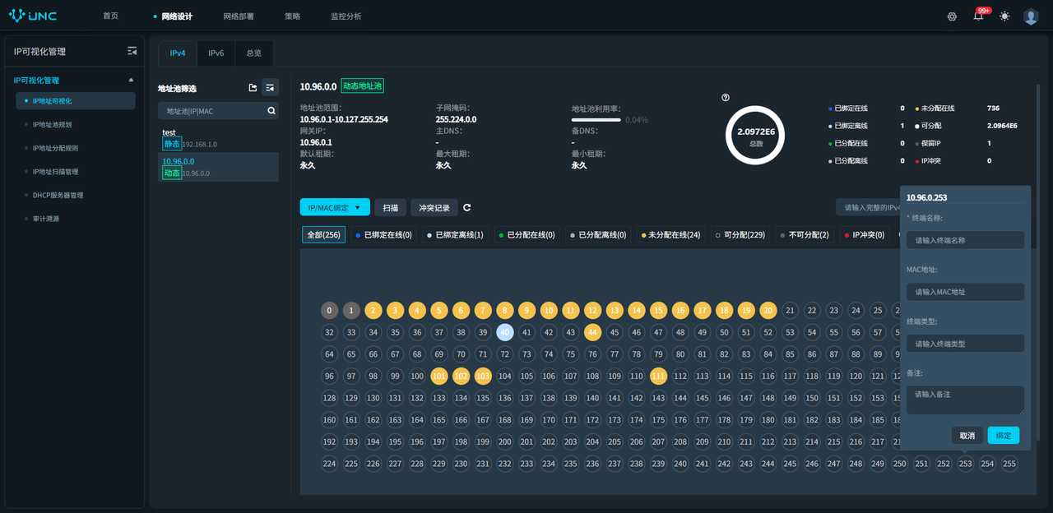Screen dimensions: 1053x513
Task: Open IP地址扫描管理 in sidebar
Action: [x=55, y=173]
